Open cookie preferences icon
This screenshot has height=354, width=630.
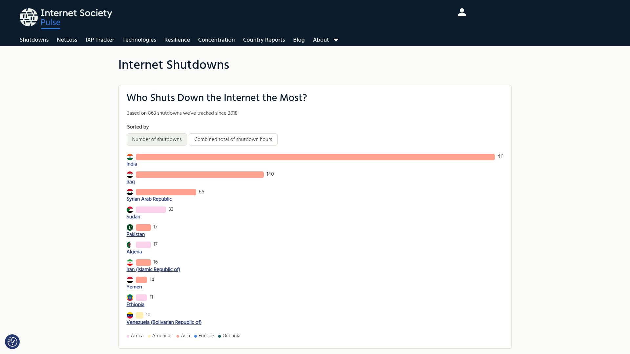point(12,342)
